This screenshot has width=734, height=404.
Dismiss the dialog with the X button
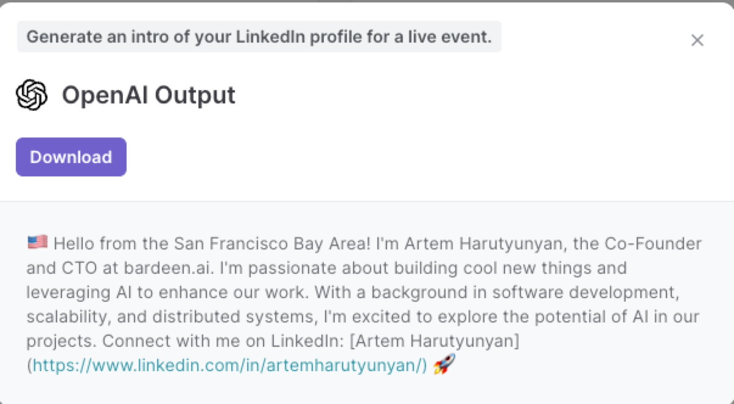point(697,40)
